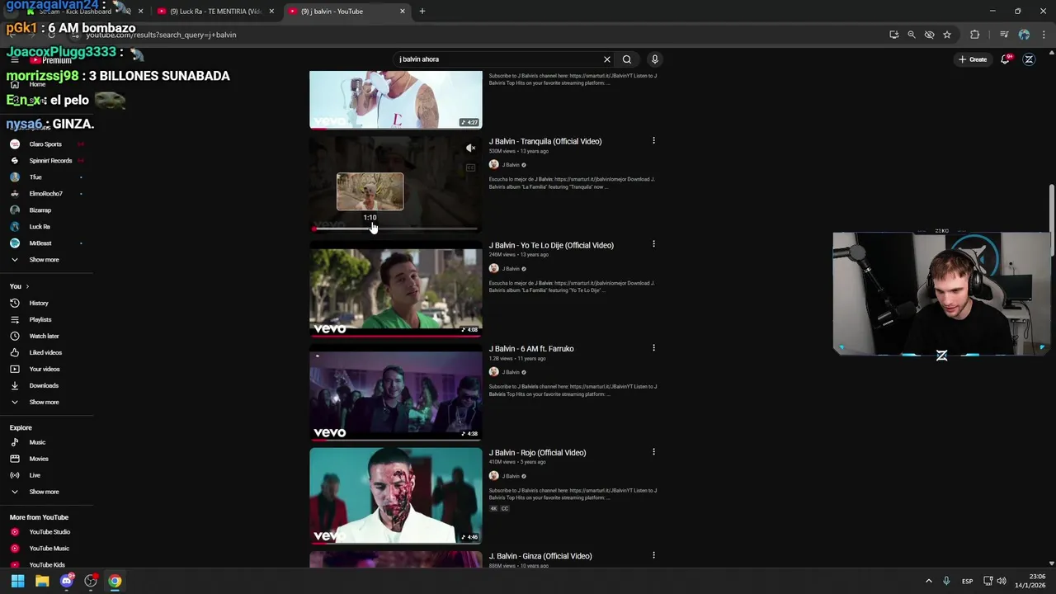This screenshot has height=594, width=1056.
Task: Open the YouTube account avatar menu
Action: point(1029,59)
